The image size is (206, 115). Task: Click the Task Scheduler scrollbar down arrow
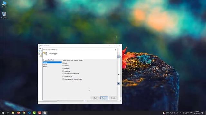pyautogui.click(x=121, y=100)
